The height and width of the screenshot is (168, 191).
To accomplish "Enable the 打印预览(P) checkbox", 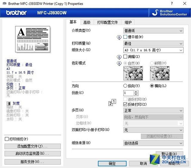I will point(7,139).
